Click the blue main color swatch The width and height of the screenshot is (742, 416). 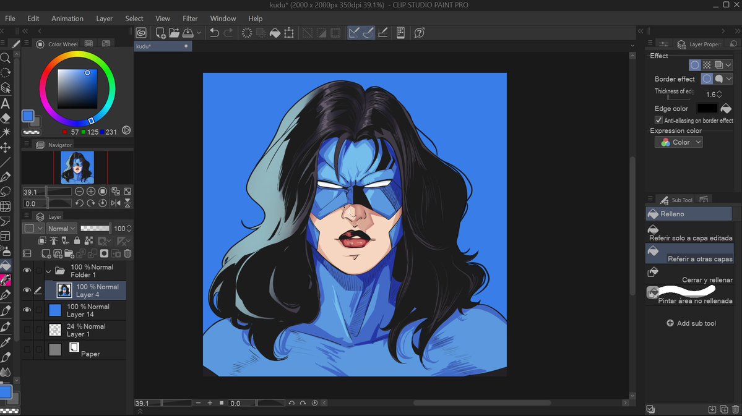[28, 116]
